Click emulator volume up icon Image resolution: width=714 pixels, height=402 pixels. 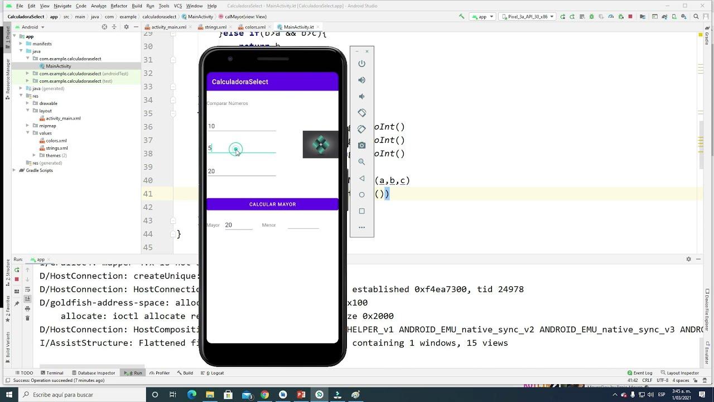tap(361, 80)
